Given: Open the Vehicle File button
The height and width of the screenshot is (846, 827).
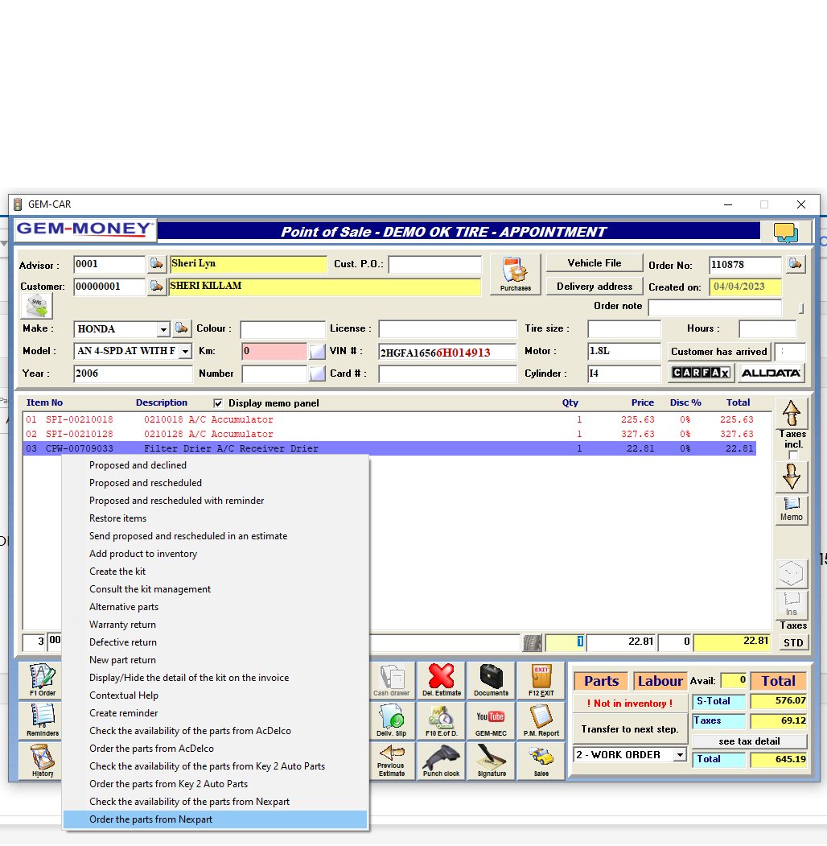Looking at the screenshot, I should click(594, 263).
